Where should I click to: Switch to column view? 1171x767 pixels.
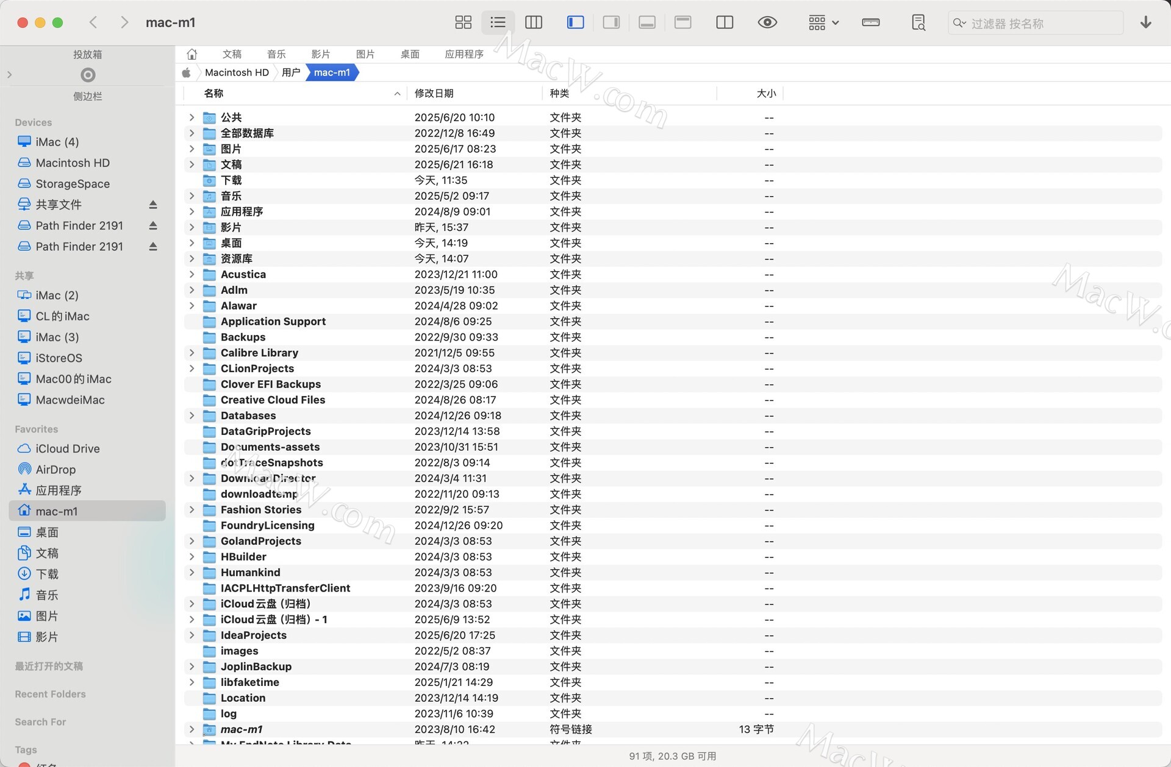[x=534, y=23]
